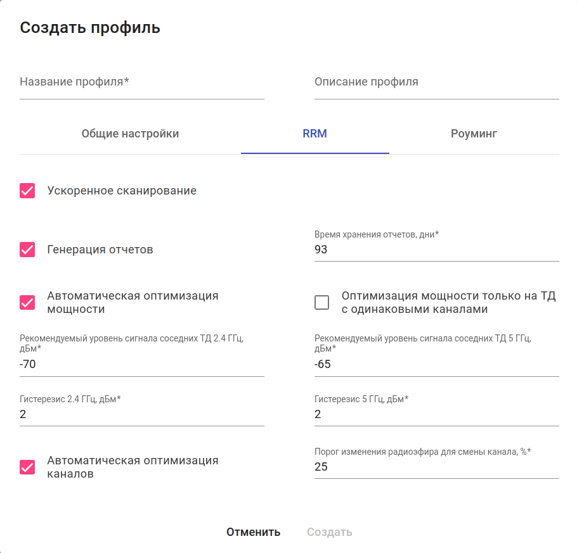Toggle the Автоматическая оптимизация мощности checkbox
577x553 pixels.
27,302
